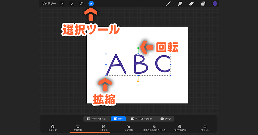The width and height of the screenshot is (258, 135).
Task: Activate the S-shaped Selection tool
Action: 81,4
